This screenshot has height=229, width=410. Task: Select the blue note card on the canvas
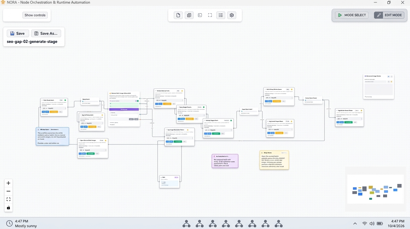click(x=52, y=136)
